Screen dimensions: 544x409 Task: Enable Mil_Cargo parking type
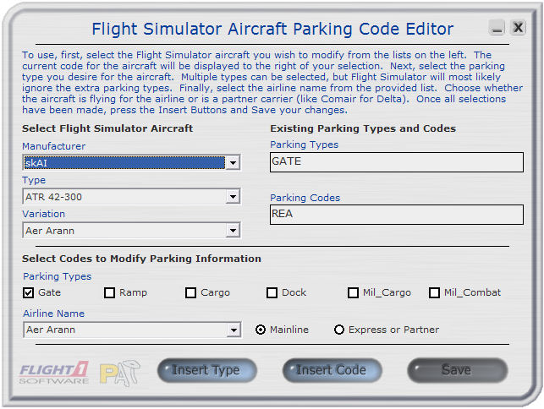click(x=353, y=293)
